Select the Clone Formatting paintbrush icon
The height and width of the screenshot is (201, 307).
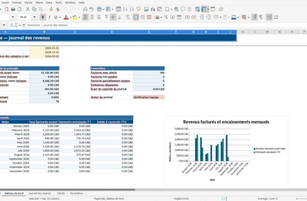click(51, 9)
